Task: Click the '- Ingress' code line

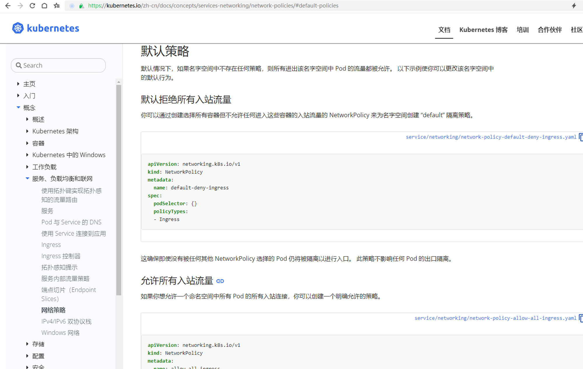Action: pos(166,219)
